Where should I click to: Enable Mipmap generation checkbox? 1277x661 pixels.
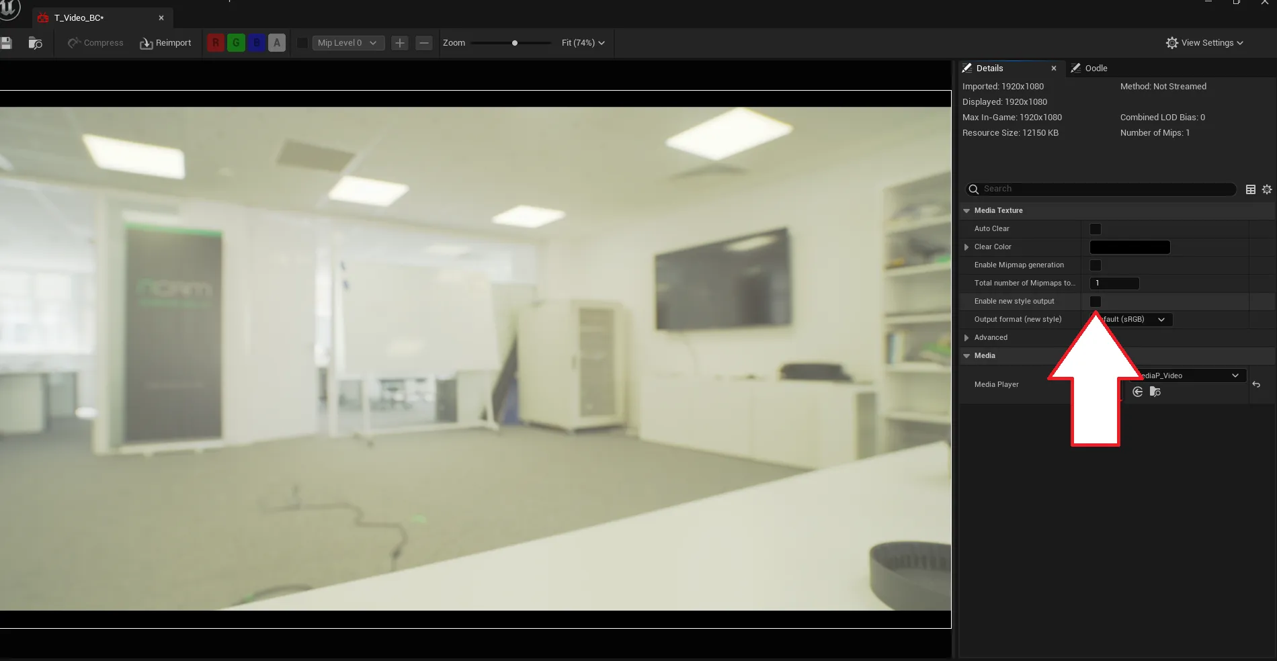(1096, 265)
